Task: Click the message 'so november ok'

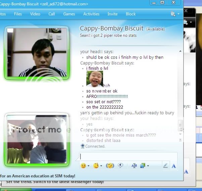Action: click(x=102, y=91)
